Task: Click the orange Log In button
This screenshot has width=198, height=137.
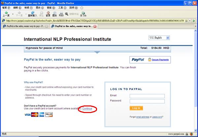Action: click(136, 108)
